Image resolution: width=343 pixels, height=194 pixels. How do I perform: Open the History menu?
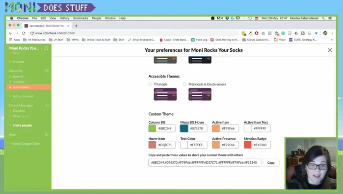(x=65, y=18)
